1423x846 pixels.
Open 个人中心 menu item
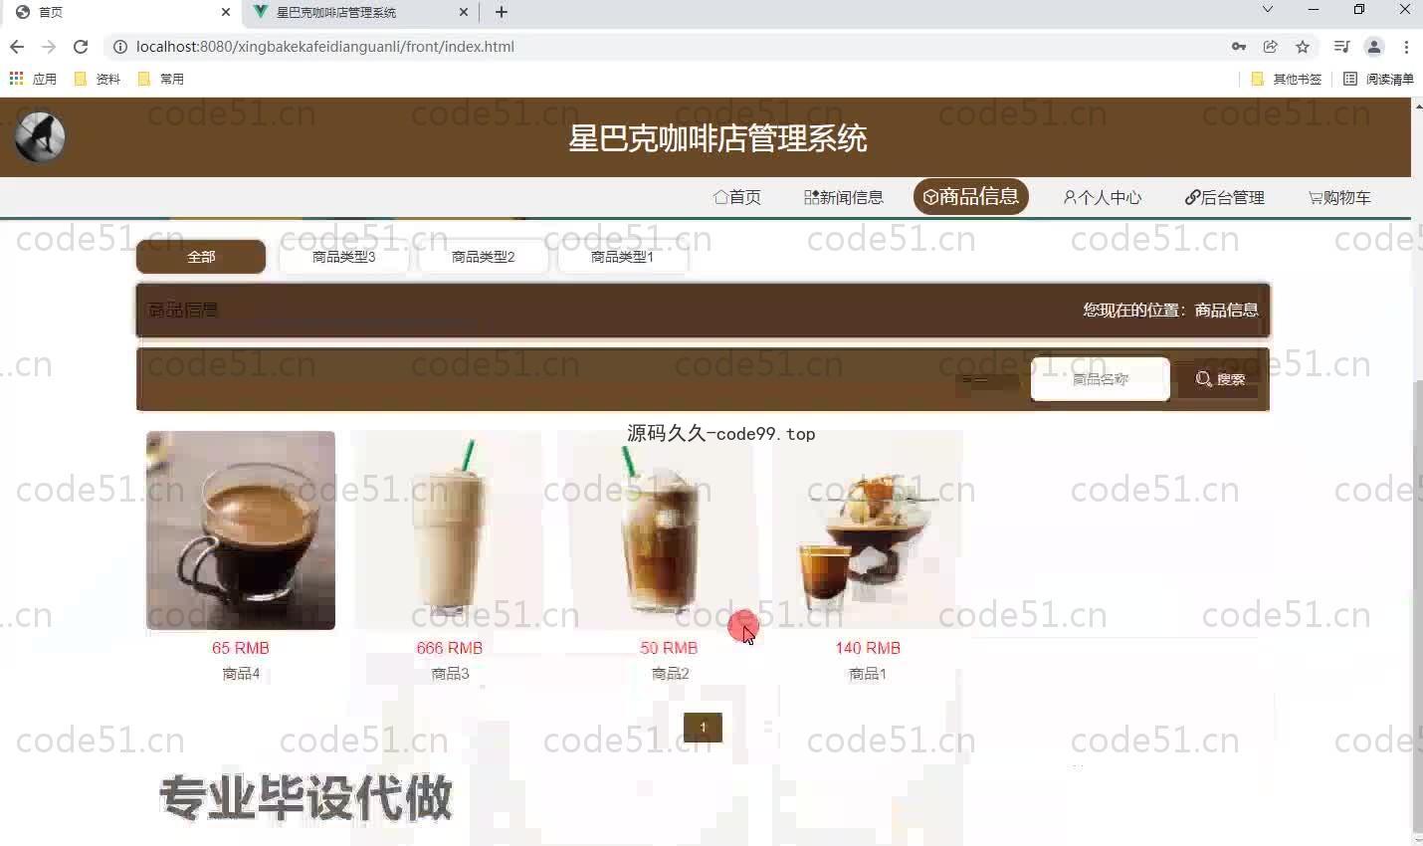[x=1103, y=197]
